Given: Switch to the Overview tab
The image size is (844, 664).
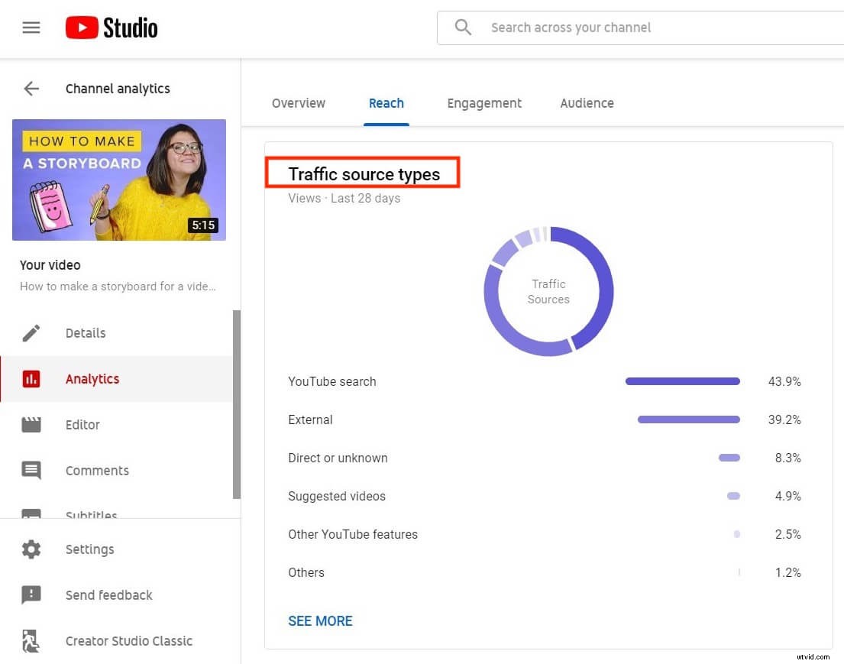Looking at the screenshot, I should 299,103.
